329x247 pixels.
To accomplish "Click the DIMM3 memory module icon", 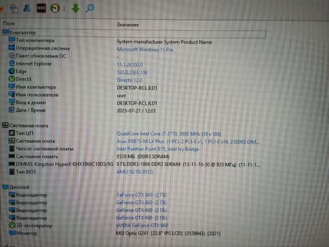I will pyautogui.click(x=11, y=164).
